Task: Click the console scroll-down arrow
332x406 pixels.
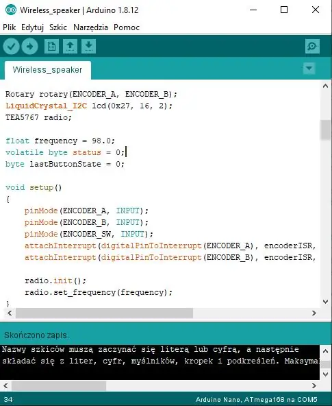Action: tap(326, 374)
